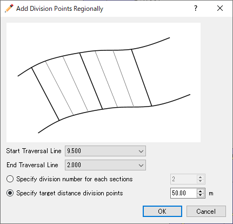Screen dimensions: 233x224
Task: Click the Add Division Points Regionally title text
Action: (59, 9)
